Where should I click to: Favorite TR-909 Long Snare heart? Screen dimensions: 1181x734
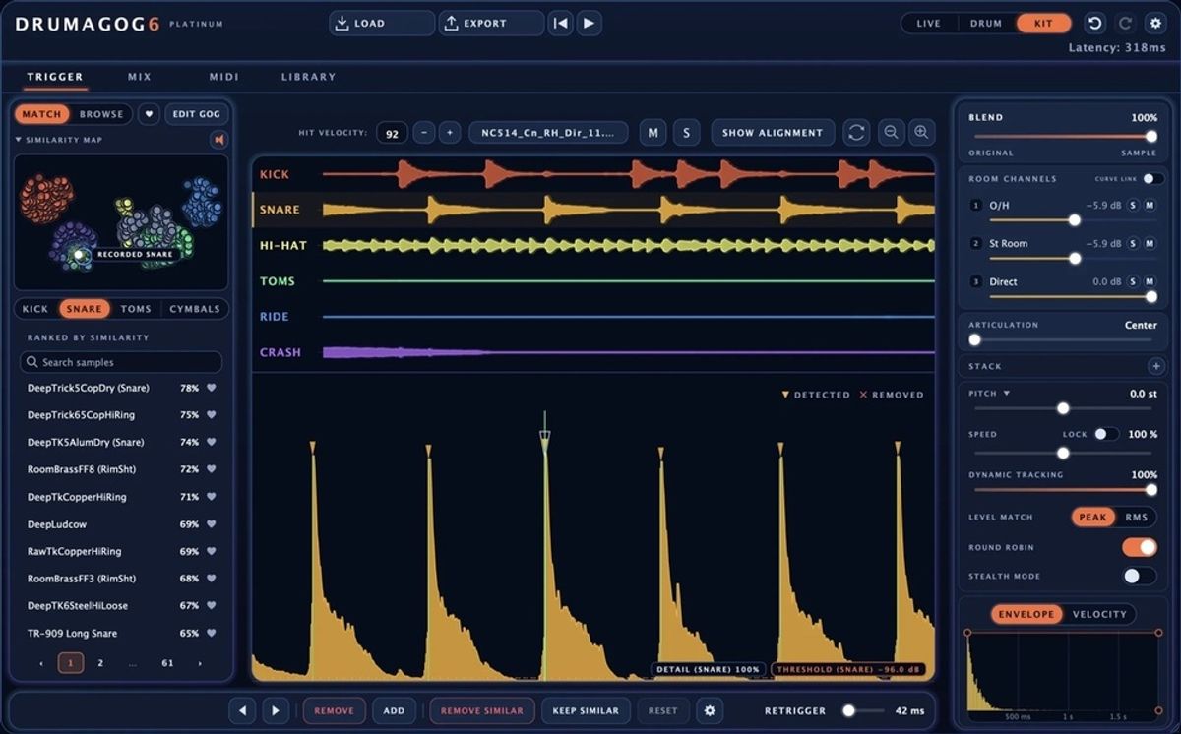click(x=211, y=633)
